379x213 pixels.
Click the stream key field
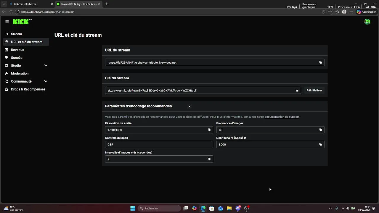(x=203, y=91)
